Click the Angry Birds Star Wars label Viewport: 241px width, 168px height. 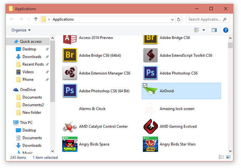pos(177,144)
